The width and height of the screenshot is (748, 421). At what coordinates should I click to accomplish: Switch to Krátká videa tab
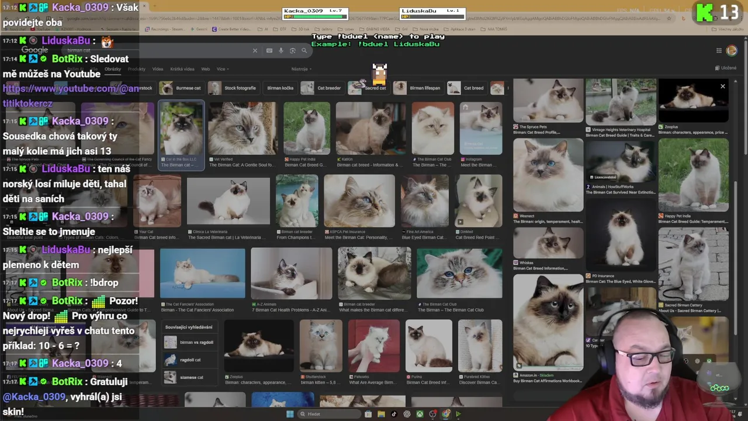click(x=182, y=69)
